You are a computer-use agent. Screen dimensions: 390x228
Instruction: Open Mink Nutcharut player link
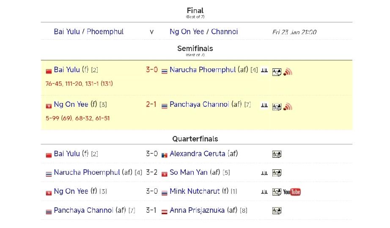195,191
